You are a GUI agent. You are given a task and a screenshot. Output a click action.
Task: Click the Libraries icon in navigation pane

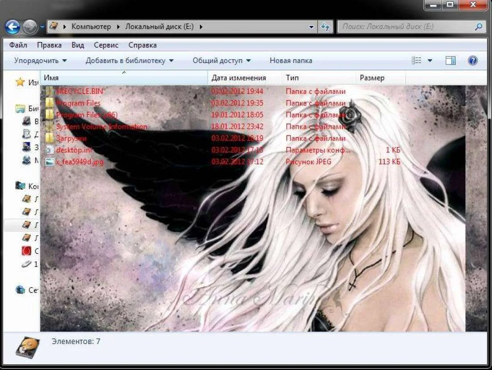(21, 109)
